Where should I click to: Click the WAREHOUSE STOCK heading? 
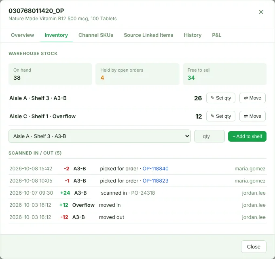click(x=33, y=53)
